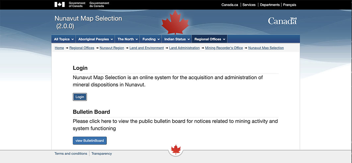The image size is (352, 163).
Task: Open the Land Administration breadcrumb link
Action: coord(184,48)
